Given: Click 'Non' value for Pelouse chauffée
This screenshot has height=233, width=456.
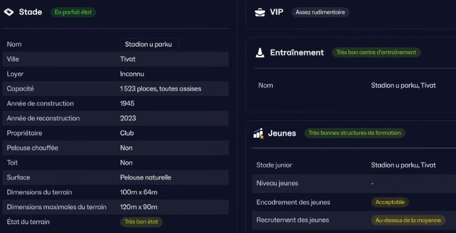Looking at the screenshot, I should click(x=126, y=148).
